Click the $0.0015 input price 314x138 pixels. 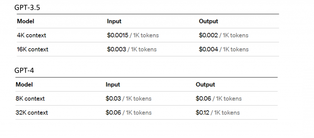pos(117,35)
